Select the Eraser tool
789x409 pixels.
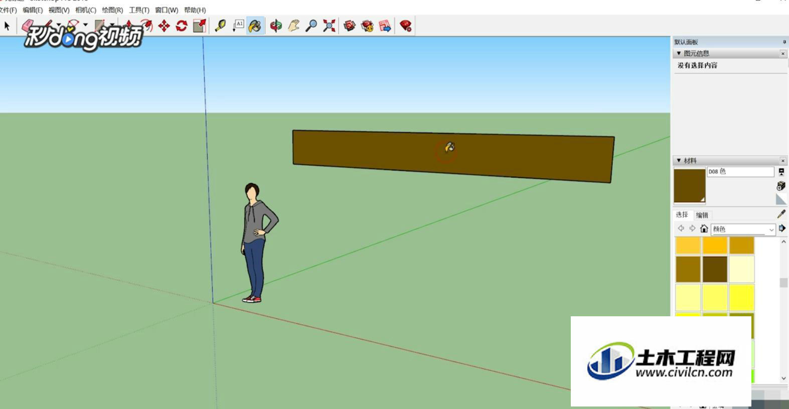pos(28,25)
